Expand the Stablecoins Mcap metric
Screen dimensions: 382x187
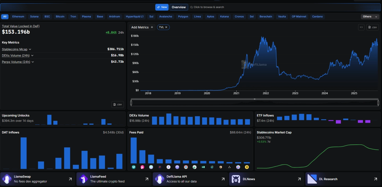(x=30, y=49)
